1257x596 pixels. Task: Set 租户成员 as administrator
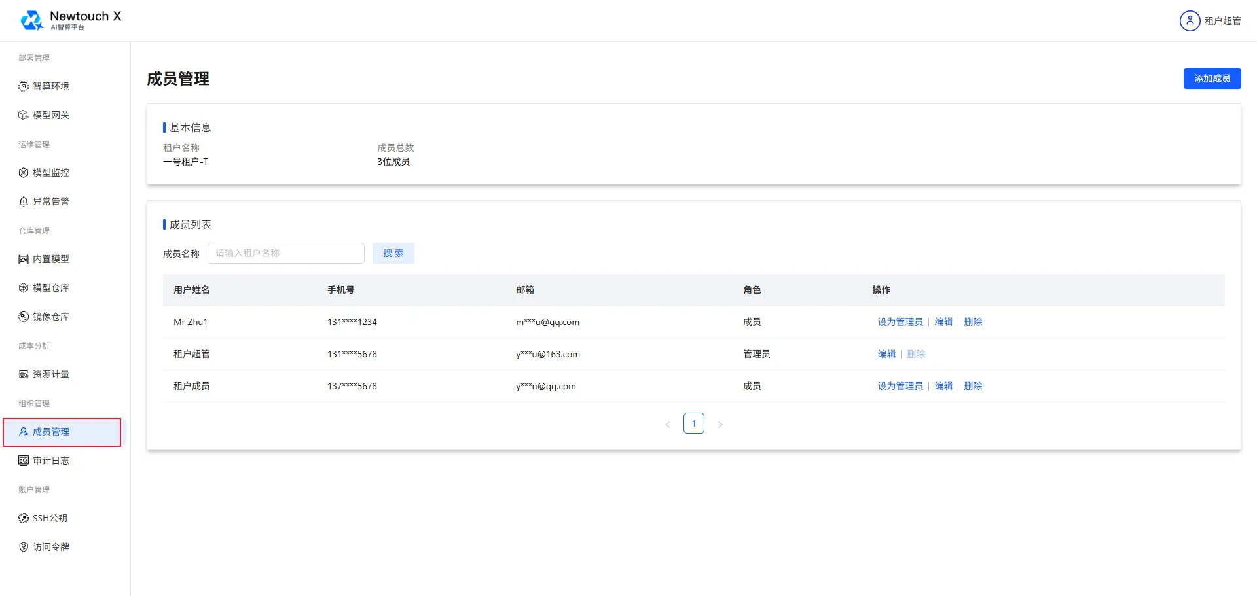(900, 386)
